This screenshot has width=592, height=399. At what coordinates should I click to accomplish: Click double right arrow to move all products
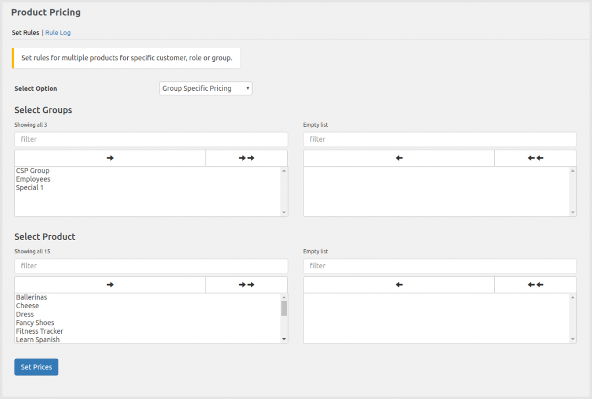point(246,285)
